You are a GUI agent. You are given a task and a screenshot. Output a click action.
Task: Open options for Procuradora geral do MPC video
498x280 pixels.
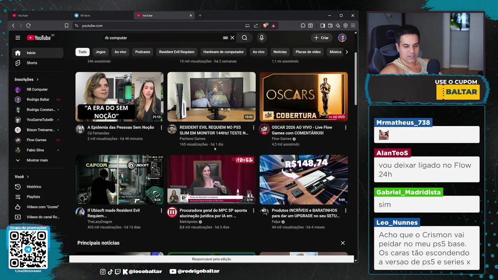point(253,210)
